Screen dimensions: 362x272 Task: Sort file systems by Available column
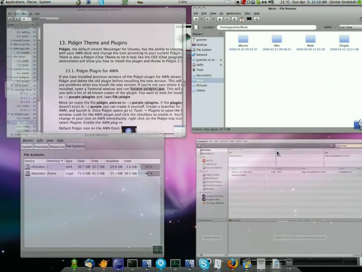(114, 161)
